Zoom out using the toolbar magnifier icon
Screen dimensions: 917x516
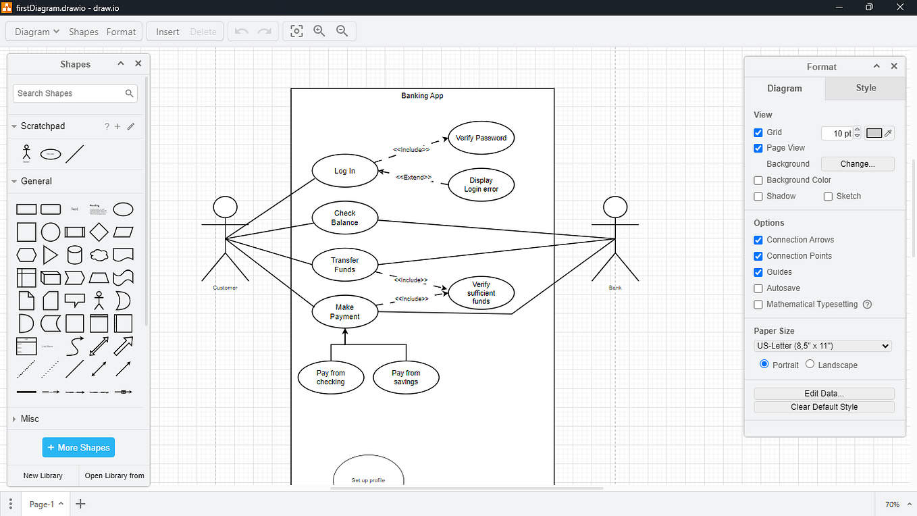(x=342, y=30)
